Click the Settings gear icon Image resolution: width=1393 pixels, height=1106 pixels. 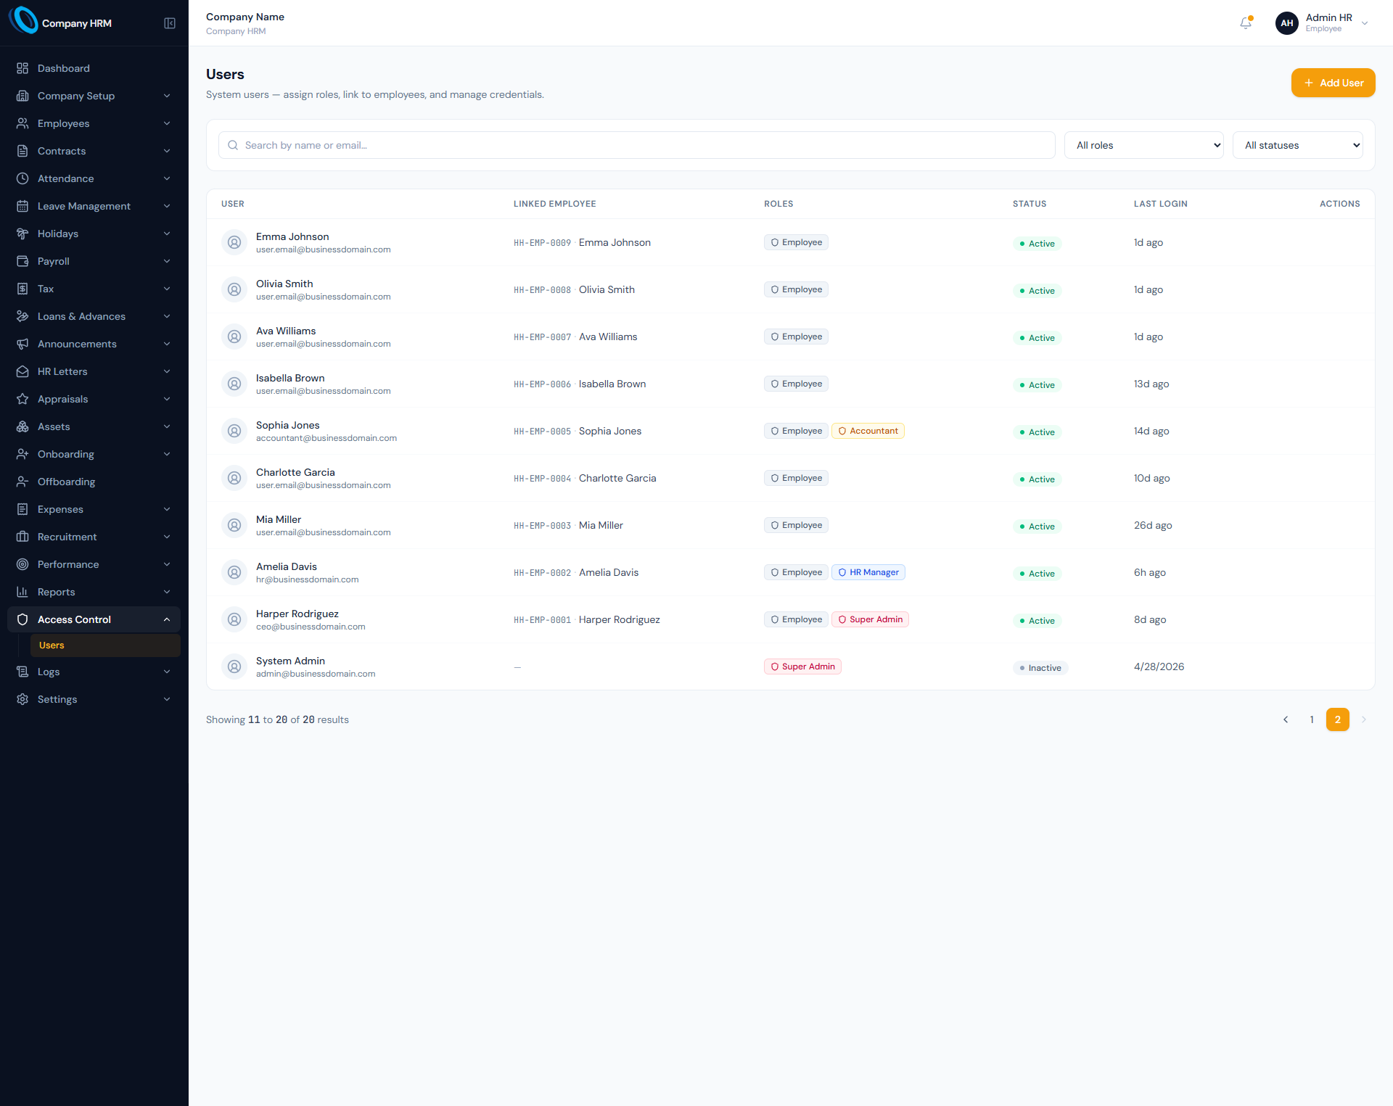click(x=22, y=699)
